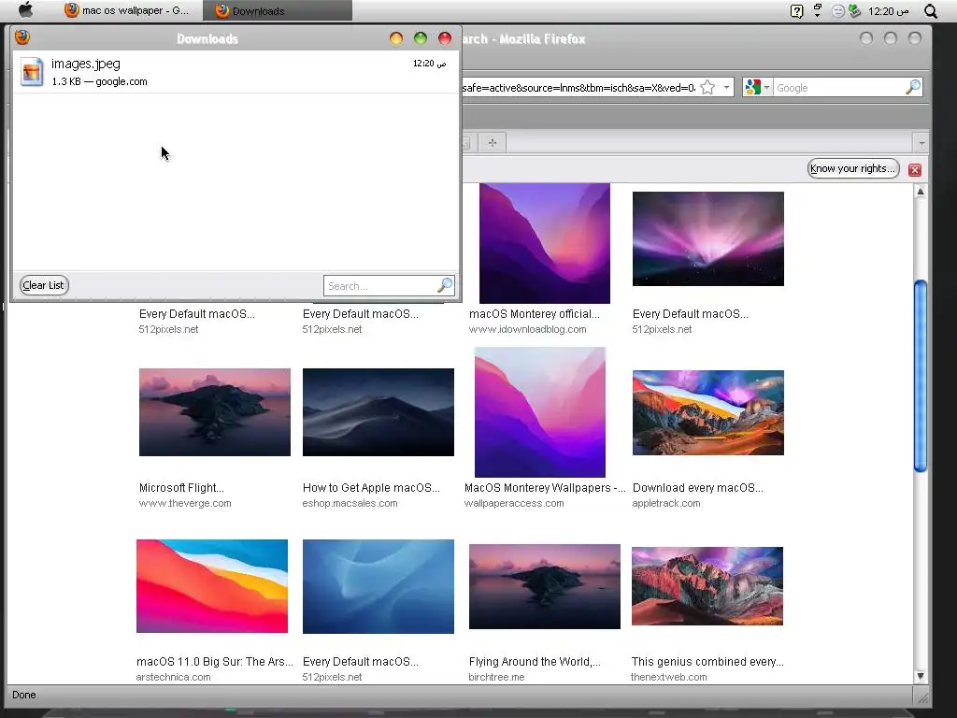
Task: Click the 12:20 clock in the top bar
Action: (x=888, y=11)
